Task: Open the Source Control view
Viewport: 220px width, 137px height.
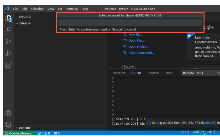Action: click(x=8, y=41)
